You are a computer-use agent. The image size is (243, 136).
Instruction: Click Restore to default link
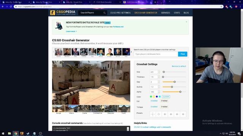tap(179, 66)
